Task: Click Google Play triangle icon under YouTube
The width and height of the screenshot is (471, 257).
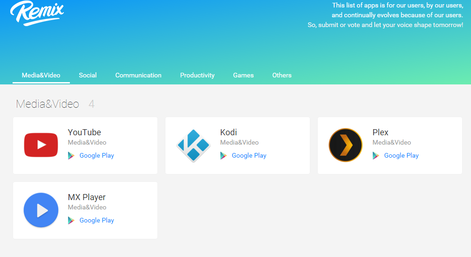Action: pos(71,155)
